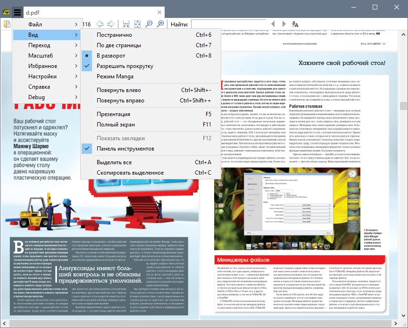Toggle the match case search icon
Screen dimensions: 408x328
click(x=296, y=24)
